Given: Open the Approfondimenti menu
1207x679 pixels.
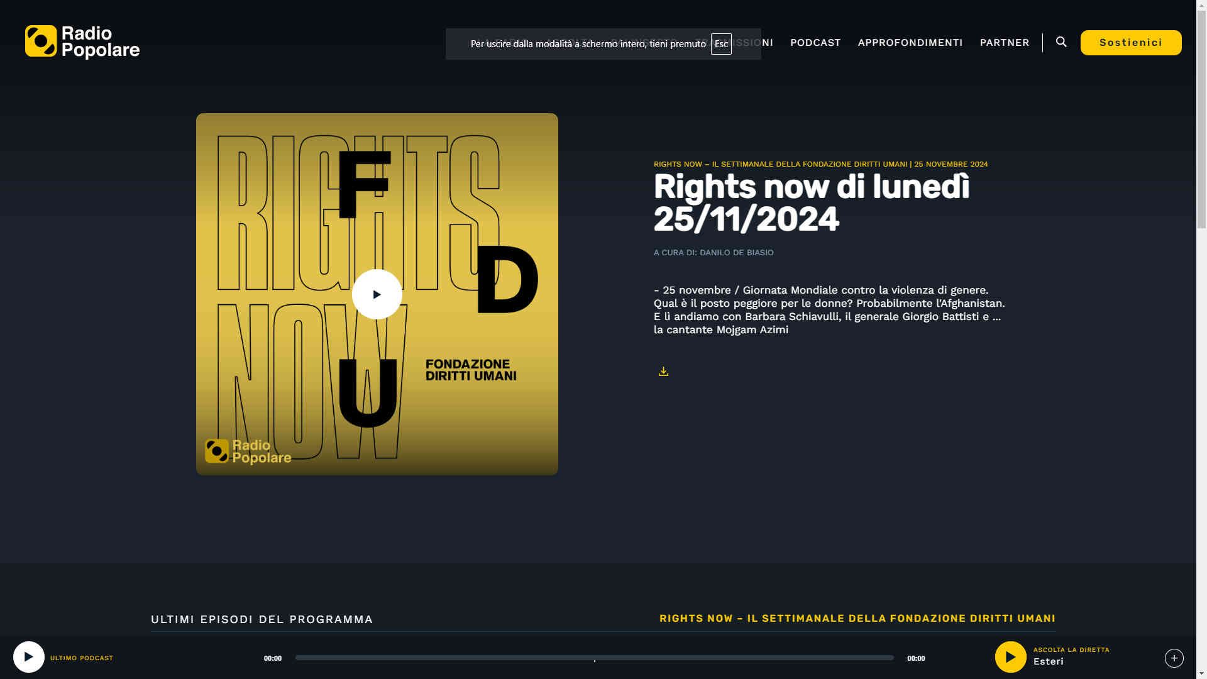Looking at the screenshot, I should [x=910, y=43].
